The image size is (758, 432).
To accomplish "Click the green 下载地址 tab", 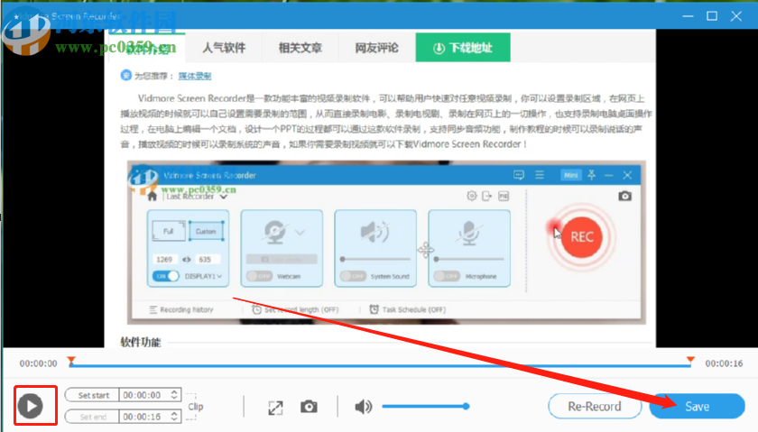I will [x=463, y=48].
